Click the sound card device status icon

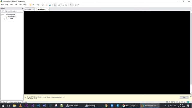[x=179, y=102]
